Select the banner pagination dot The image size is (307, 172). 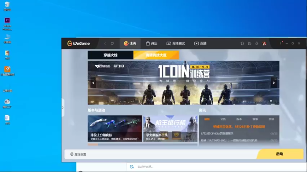pos(271,101)
